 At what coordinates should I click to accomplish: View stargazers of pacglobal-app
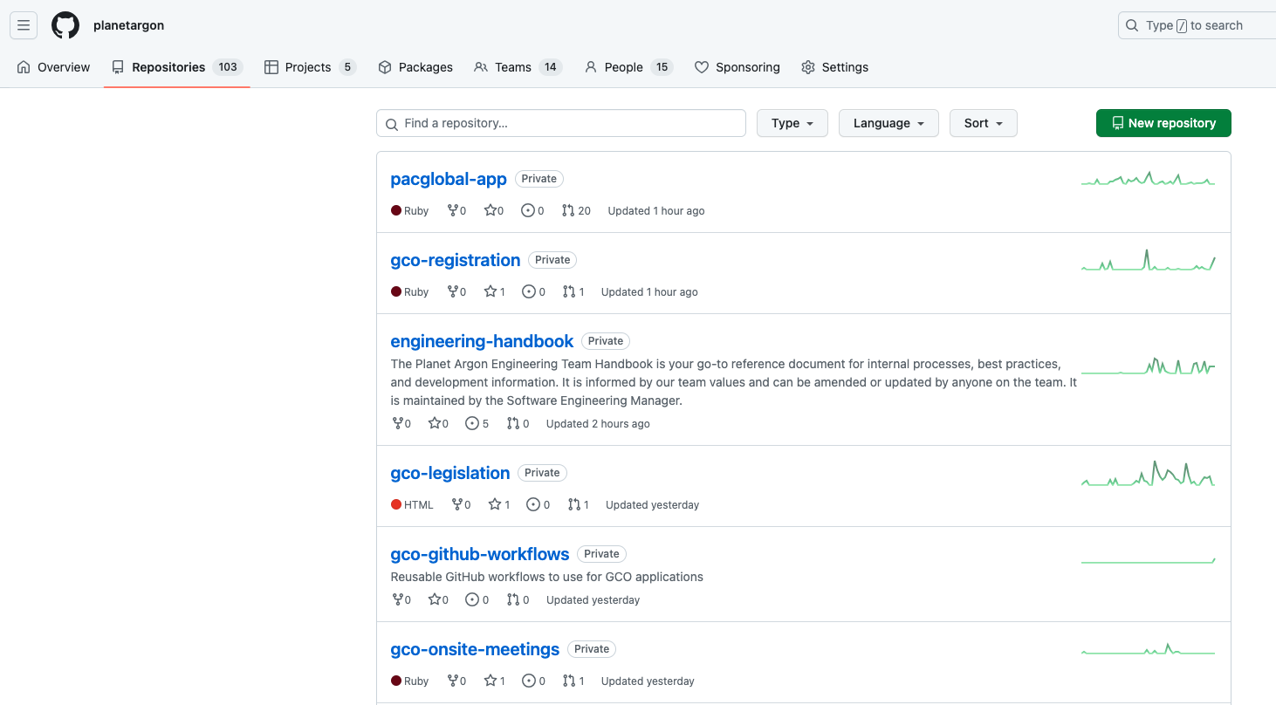(x=494, y=210)
